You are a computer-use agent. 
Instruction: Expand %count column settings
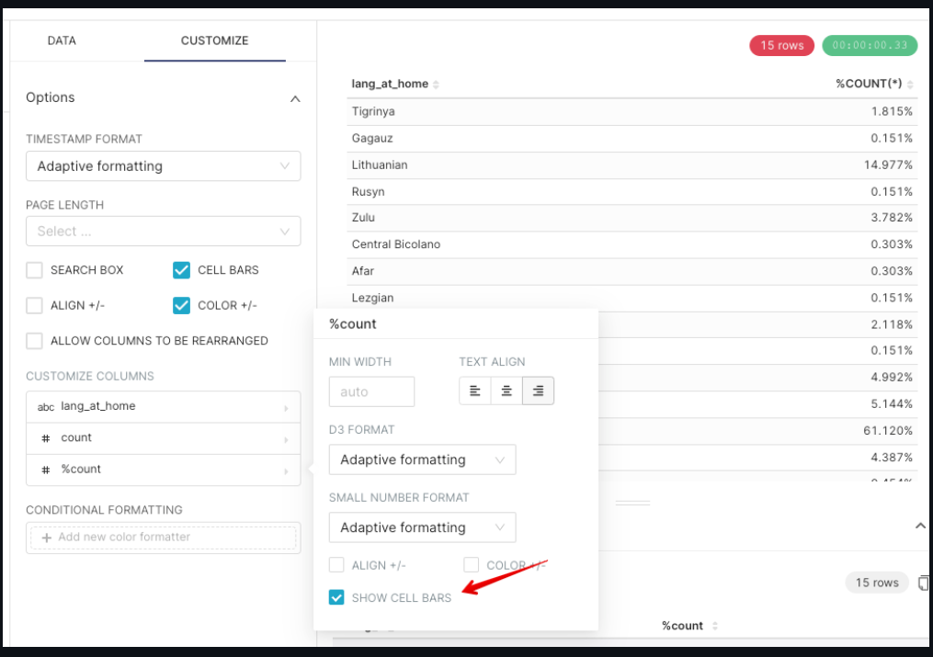click(x=163, y=470)
